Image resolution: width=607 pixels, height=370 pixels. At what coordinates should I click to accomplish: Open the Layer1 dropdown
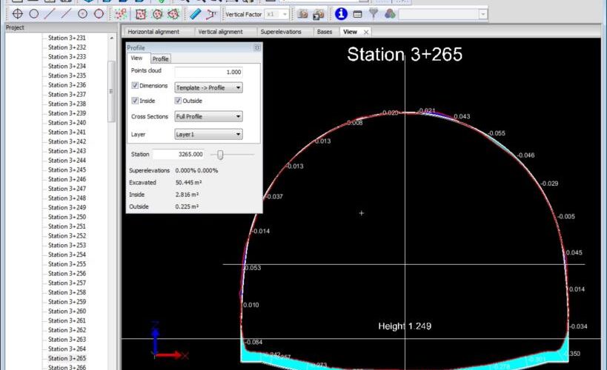click(x=208, y=135)
